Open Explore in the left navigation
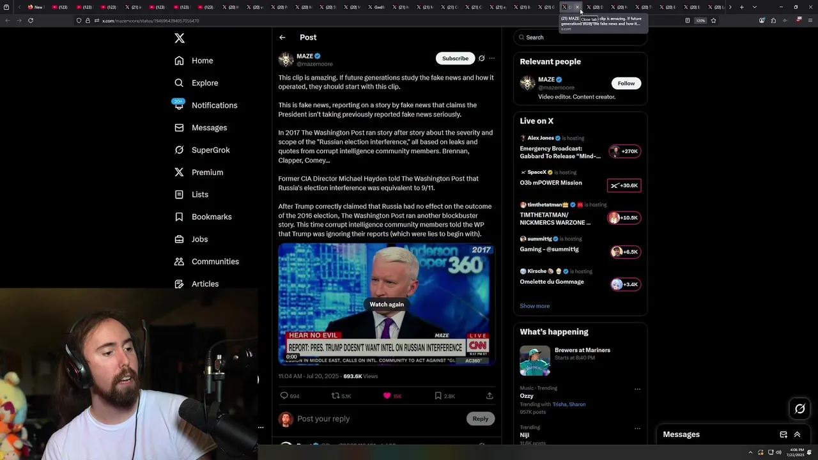Viewport: 818px width, 460px height. point(196,83)
